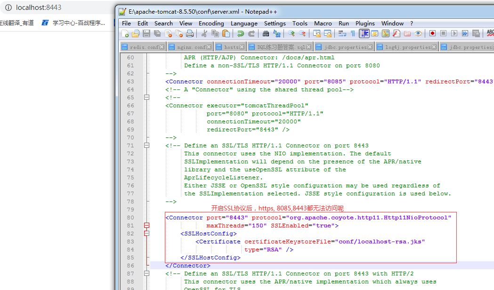Toggle Show All Characters pilcrow icon
Viewport: 494px width, 290px height.
[x=353, y=33]
